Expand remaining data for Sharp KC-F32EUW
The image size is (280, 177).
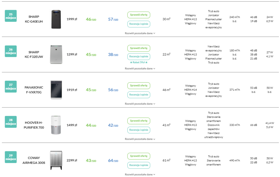[140, 68]
